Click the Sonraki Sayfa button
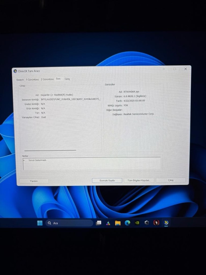206x275 pixels. click(x=107, y=180)
